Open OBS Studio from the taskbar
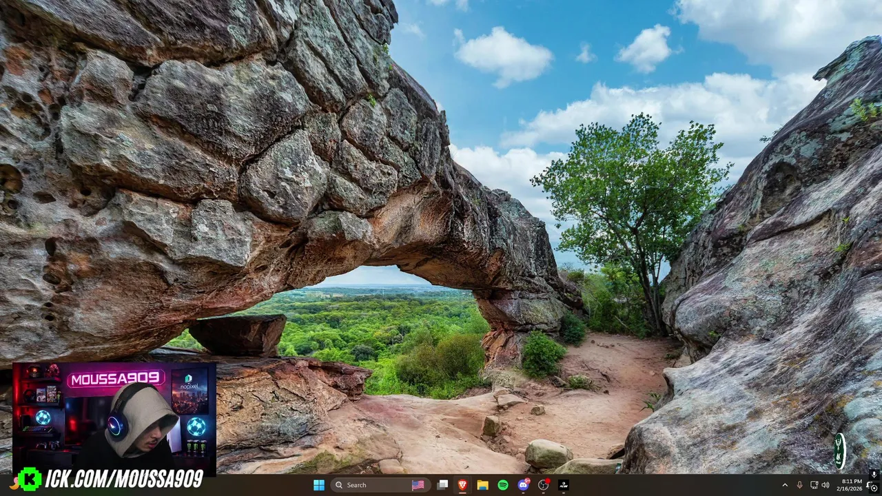 543,485
